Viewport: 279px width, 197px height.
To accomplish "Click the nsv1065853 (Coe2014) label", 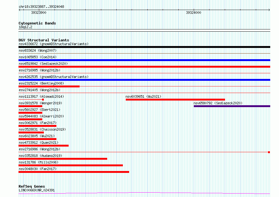I will (38, 57).
